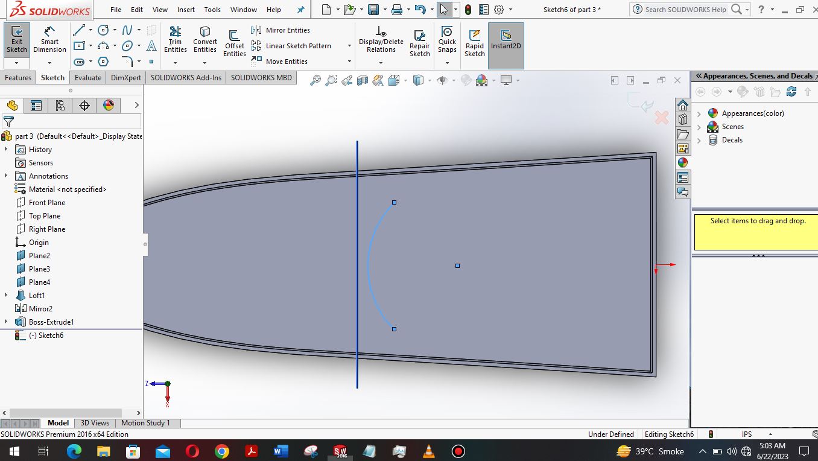Expand the Appearances(color) folder

(x=699, y=113)
